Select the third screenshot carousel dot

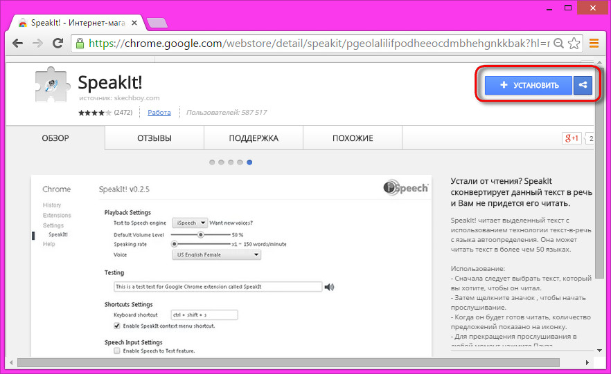coord(231,162)
